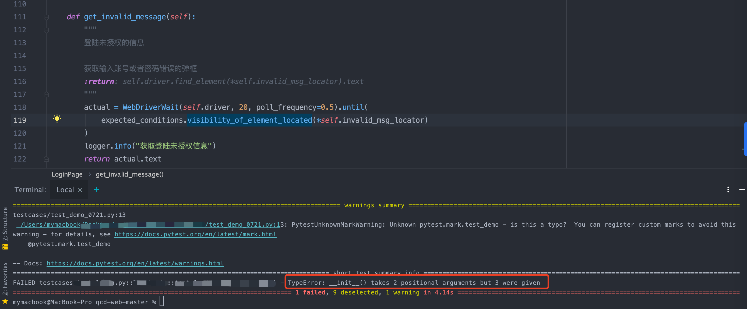Open the pytest warnings.html docs link
This screenshot has height=309, width=747.
click(135, 264)
